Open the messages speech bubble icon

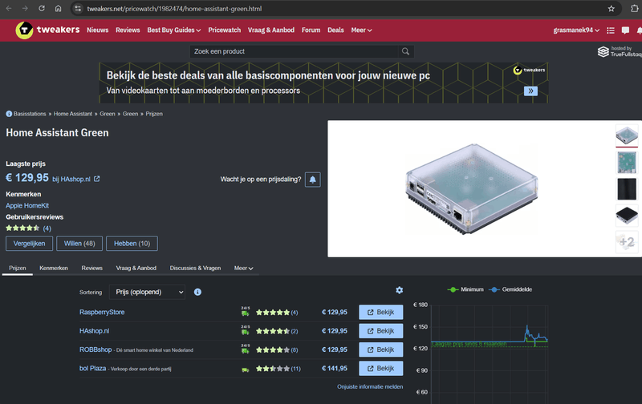625,30
